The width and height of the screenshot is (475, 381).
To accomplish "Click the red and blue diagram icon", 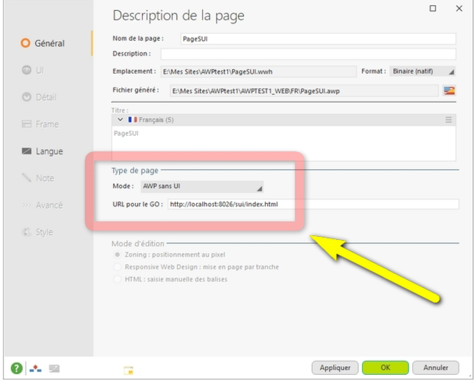I will (36, 368).
